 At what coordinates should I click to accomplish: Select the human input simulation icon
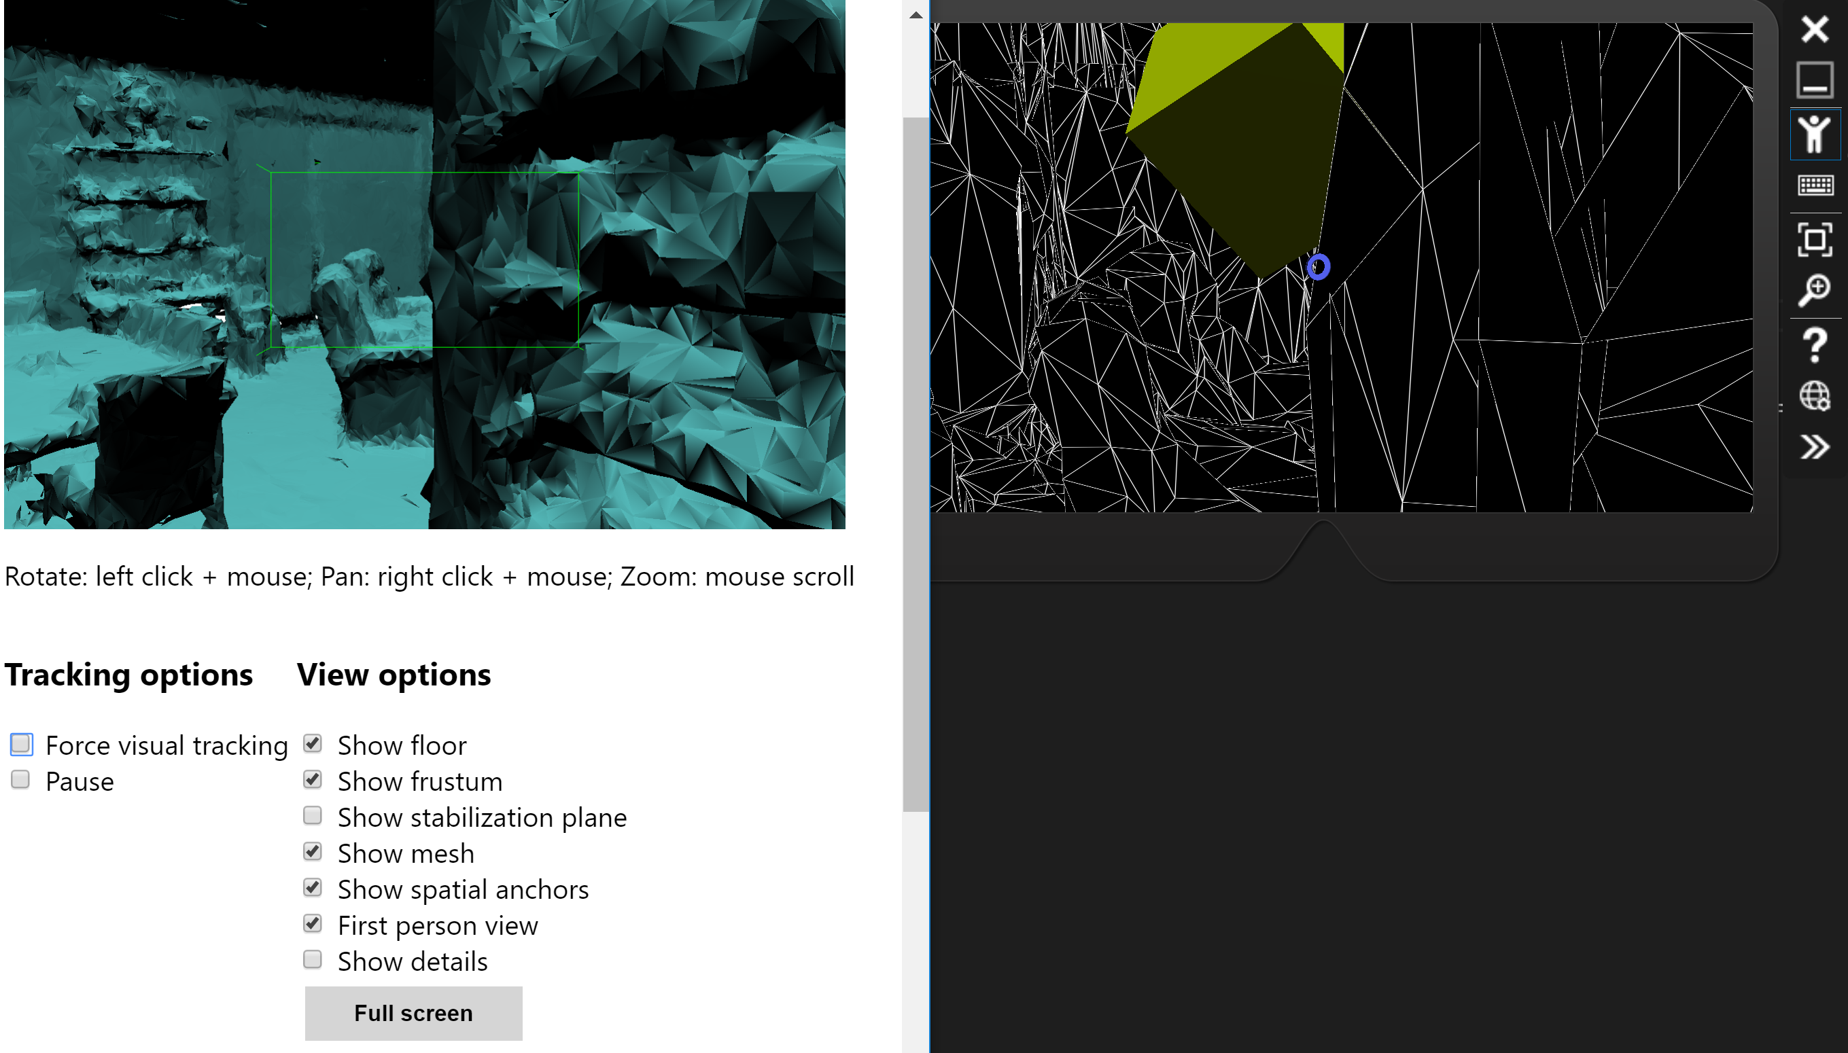tap(1815, 134)
